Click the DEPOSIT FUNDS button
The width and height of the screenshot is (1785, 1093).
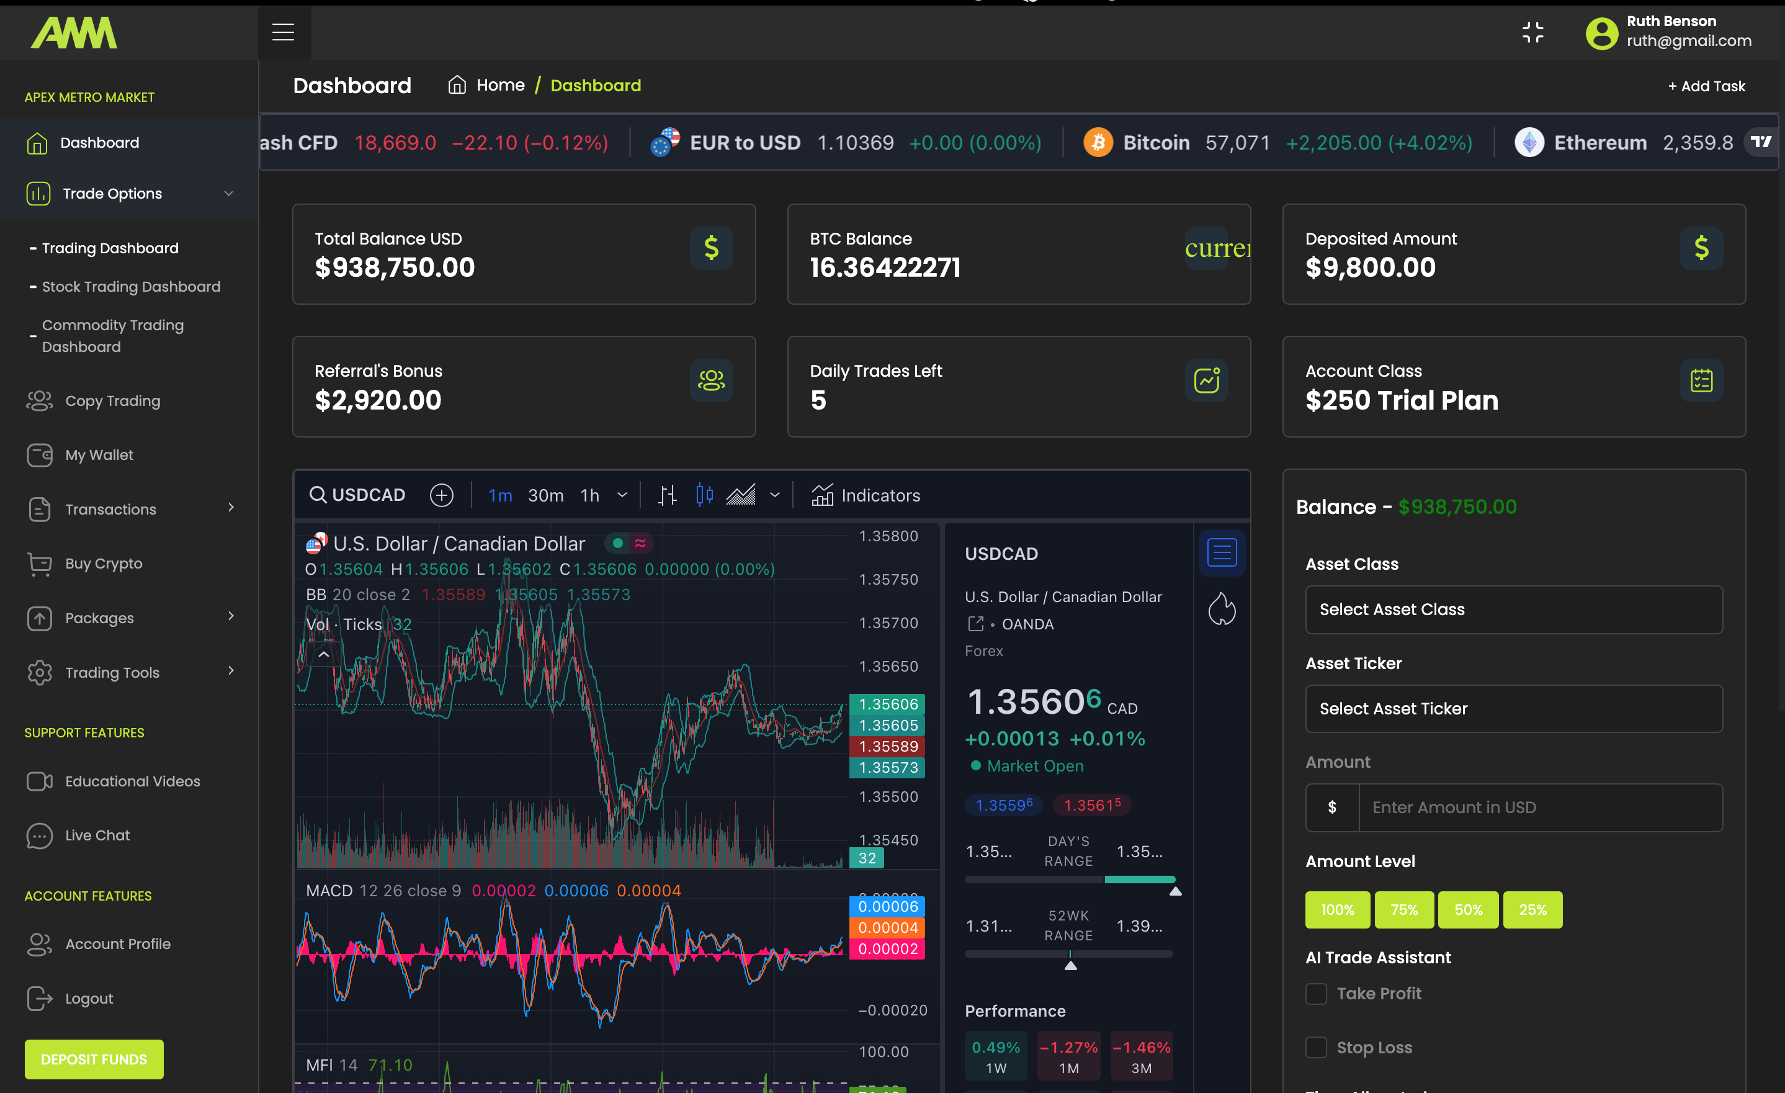pyautogui.click(x=94, y=1059)
